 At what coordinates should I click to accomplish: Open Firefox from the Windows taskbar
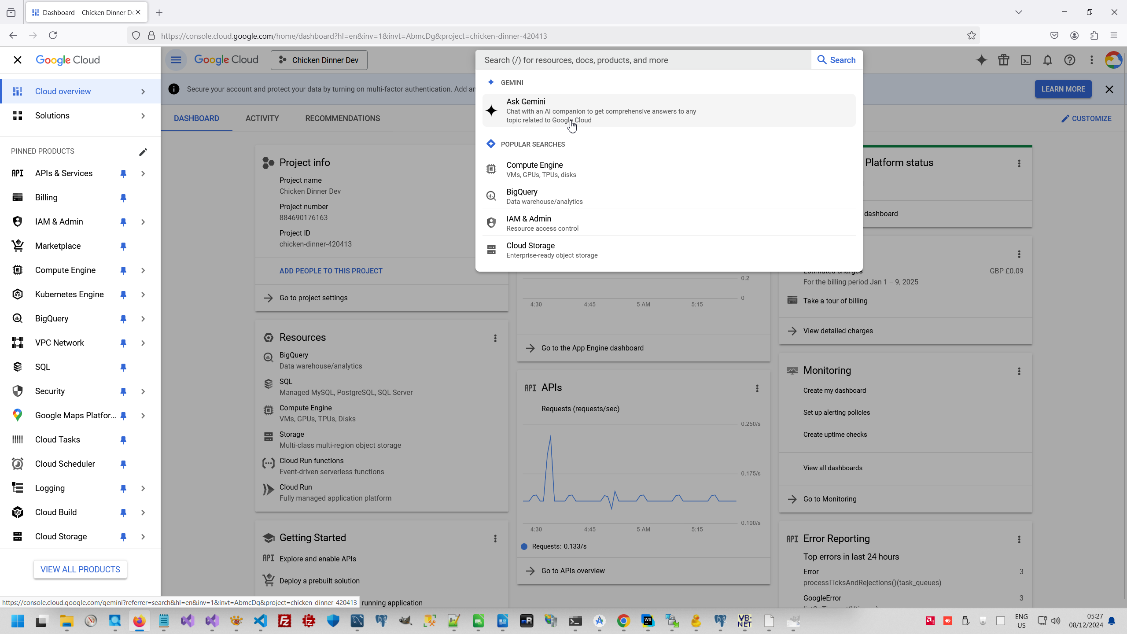139,621
